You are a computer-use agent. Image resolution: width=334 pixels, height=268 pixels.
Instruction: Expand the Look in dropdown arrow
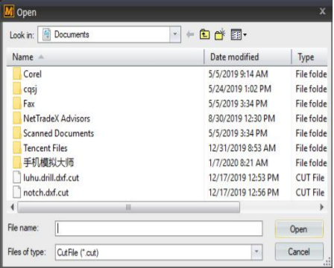point(175,34)
